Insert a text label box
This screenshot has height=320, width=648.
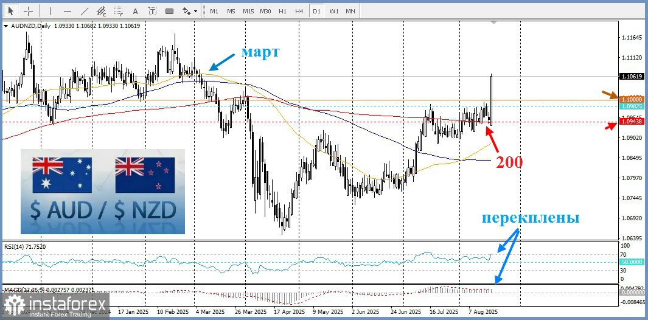click(x=152, y=11)
